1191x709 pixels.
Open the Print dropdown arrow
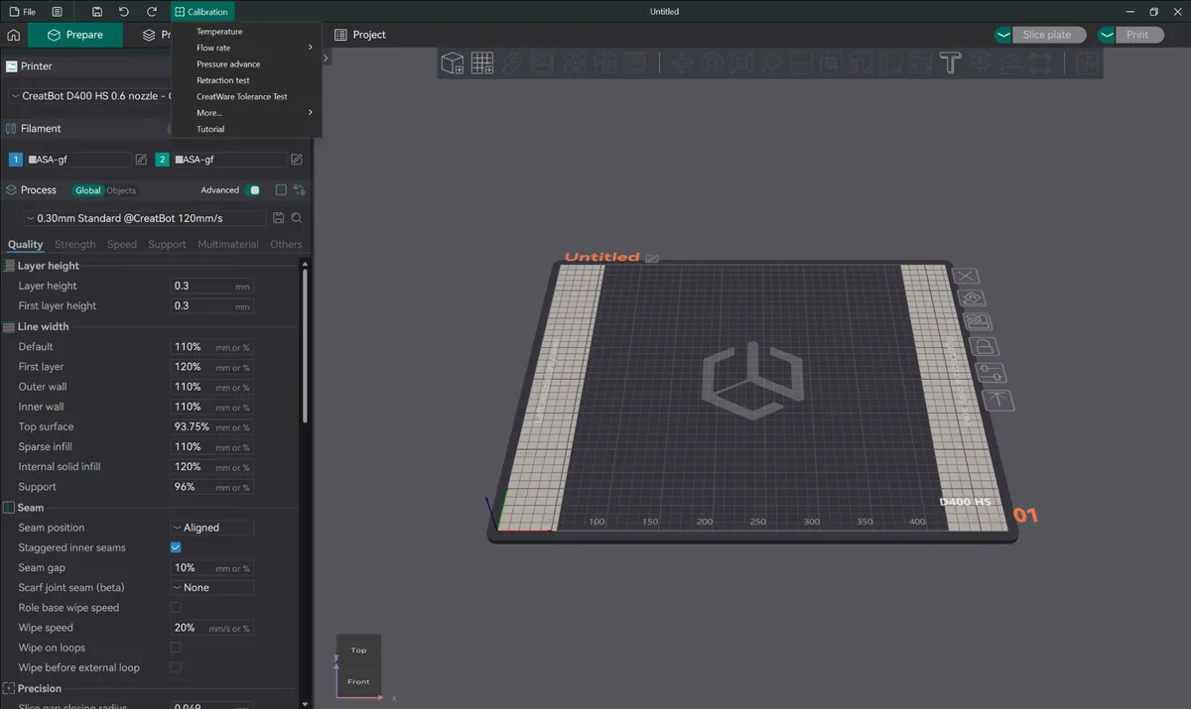pos(1108,35)
